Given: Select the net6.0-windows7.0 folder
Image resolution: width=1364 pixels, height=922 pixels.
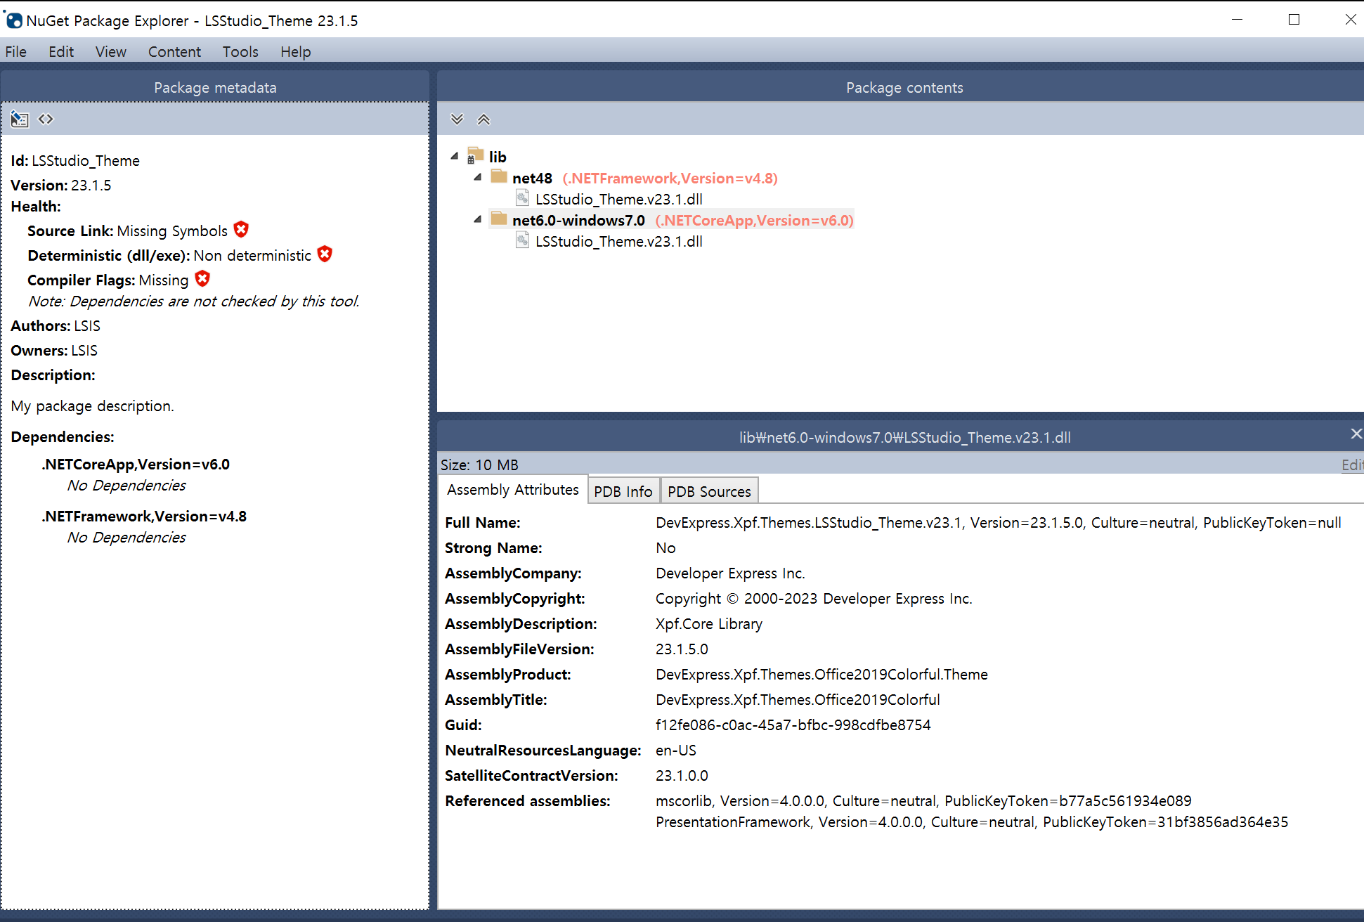Looking at the screenshot, I should pyautogui.click(x=578, y=221).
